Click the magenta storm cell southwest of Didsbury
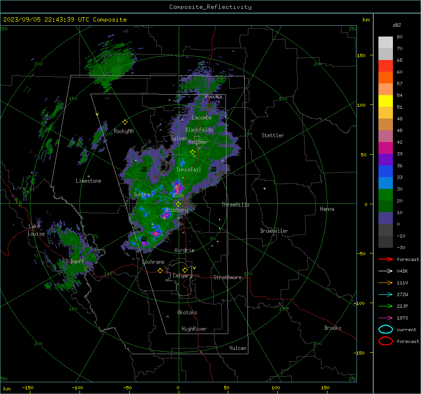 click(165, 215)
